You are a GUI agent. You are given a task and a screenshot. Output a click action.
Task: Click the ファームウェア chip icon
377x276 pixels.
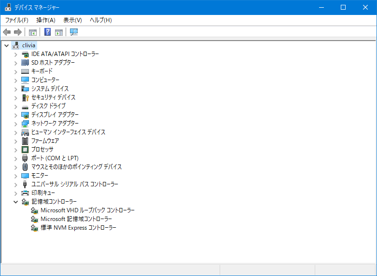pyautogui.click(x=25, y=141)
